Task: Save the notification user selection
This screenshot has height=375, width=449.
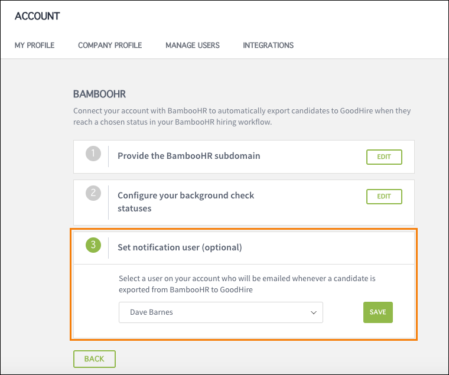Action: [378, 312]
